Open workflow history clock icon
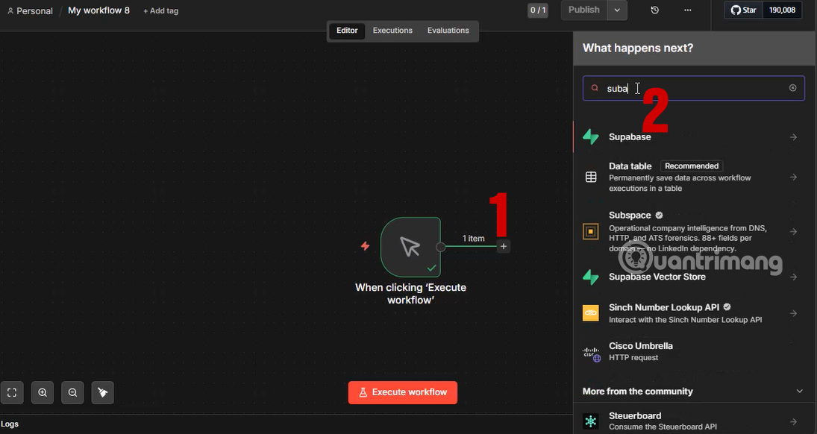 tap(655, 10)
